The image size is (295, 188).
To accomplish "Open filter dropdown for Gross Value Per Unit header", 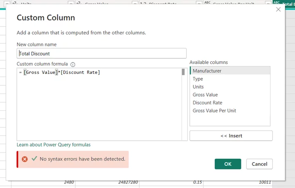I will click(x=267, y=3).
